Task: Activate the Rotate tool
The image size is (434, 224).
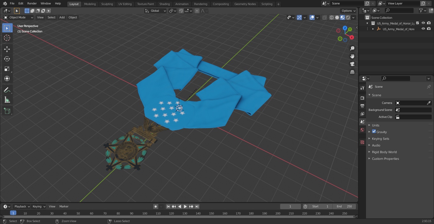Action: [7, 59]
